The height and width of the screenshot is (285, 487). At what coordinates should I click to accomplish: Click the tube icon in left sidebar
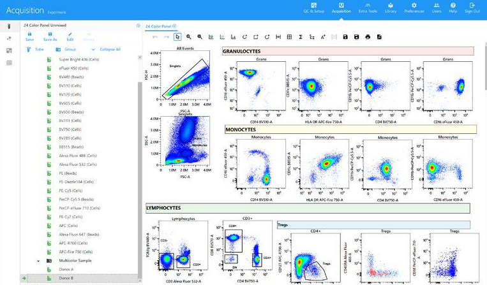pos(9,26)
